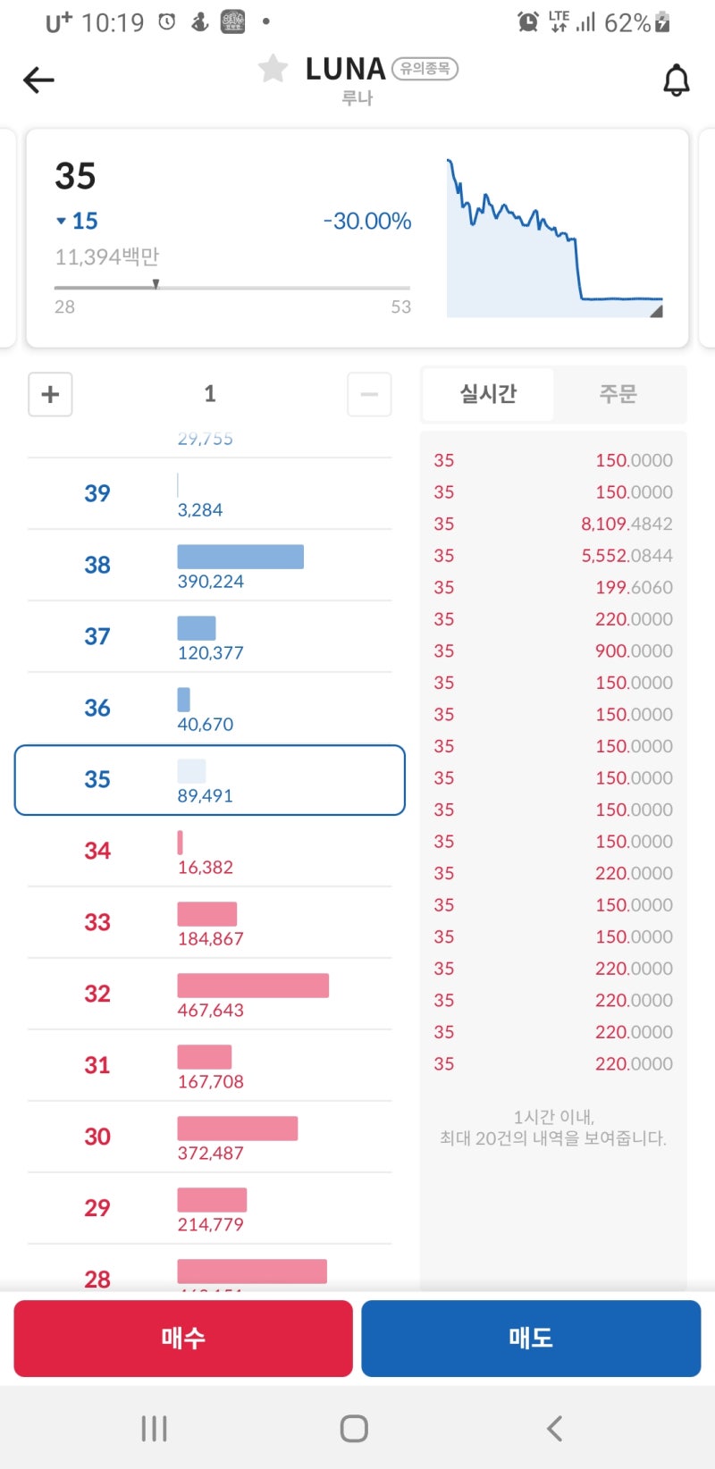Viewport: 715px width, 1469px height.
Task: Tap the mini price chart thumbnail
Action: 554,232
